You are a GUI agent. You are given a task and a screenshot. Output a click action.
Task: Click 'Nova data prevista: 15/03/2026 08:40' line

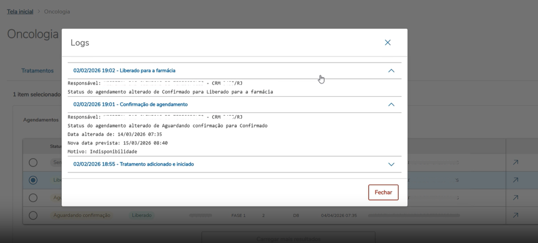point(117,143)
